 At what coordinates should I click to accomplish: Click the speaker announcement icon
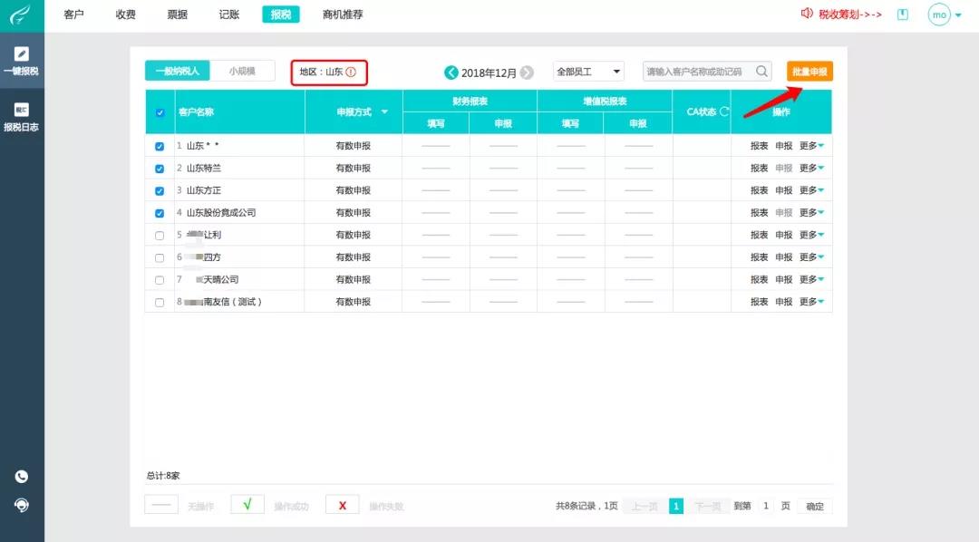coord(806,14)
